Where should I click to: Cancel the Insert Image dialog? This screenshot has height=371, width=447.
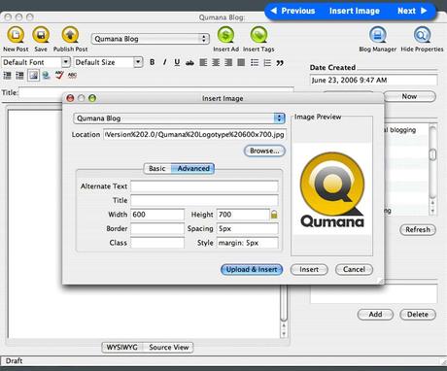pyautogui.click(x=354, y=269)
